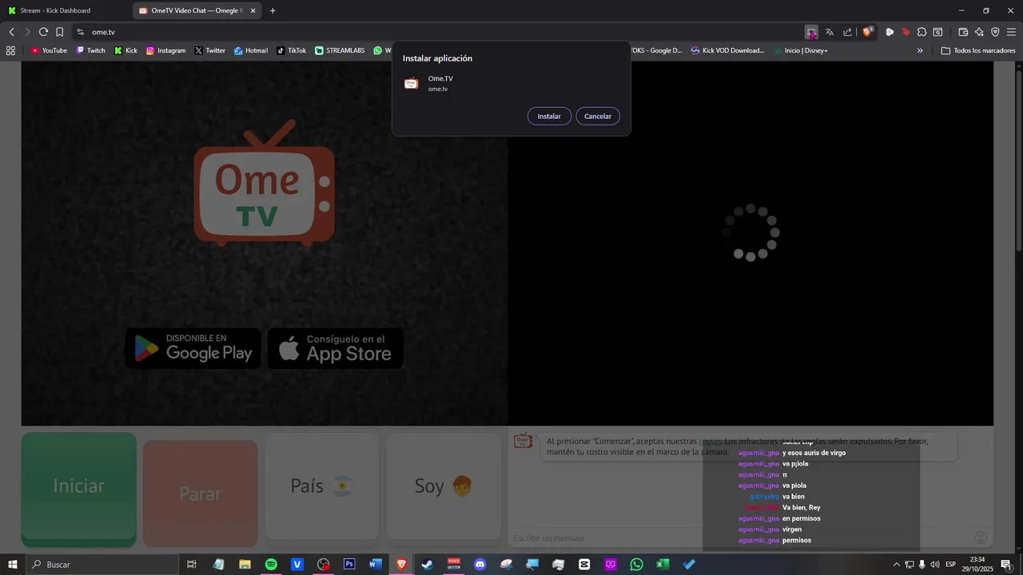Open TikTok bookmark

(x=291, y=50)
